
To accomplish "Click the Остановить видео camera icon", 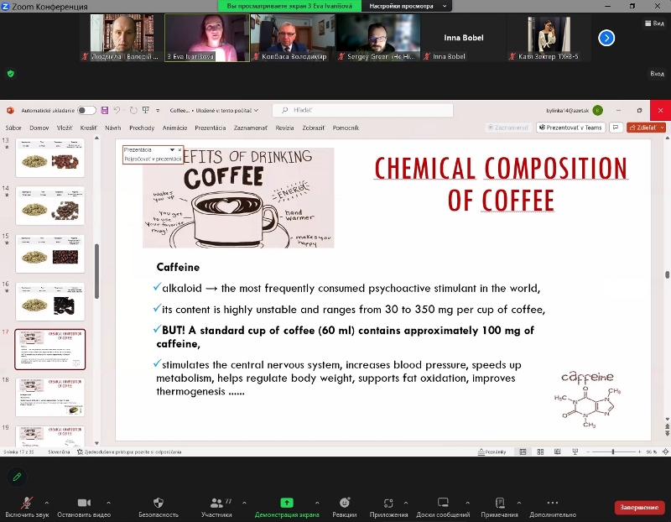I will pyautogui.click(x=84, y=502).
